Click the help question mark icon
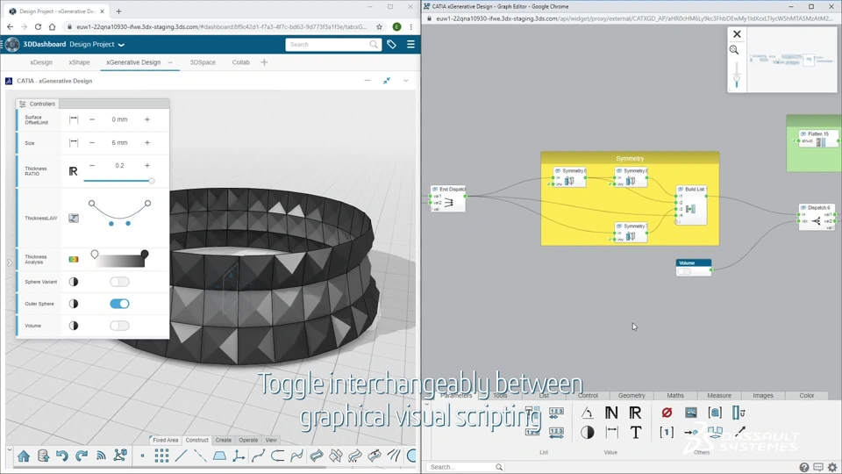Image resolution: width=842 pixels, height=474 pixels. [804, 467]
